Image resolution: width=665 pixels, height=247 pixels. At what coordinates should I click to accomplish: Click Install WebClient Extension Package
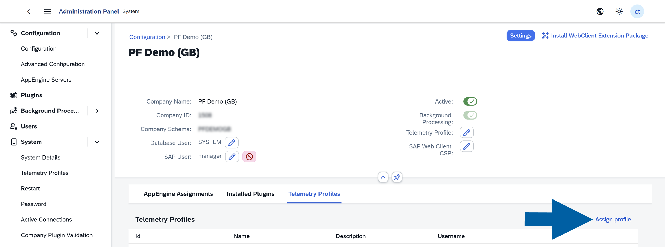click(x=595, y=36)
